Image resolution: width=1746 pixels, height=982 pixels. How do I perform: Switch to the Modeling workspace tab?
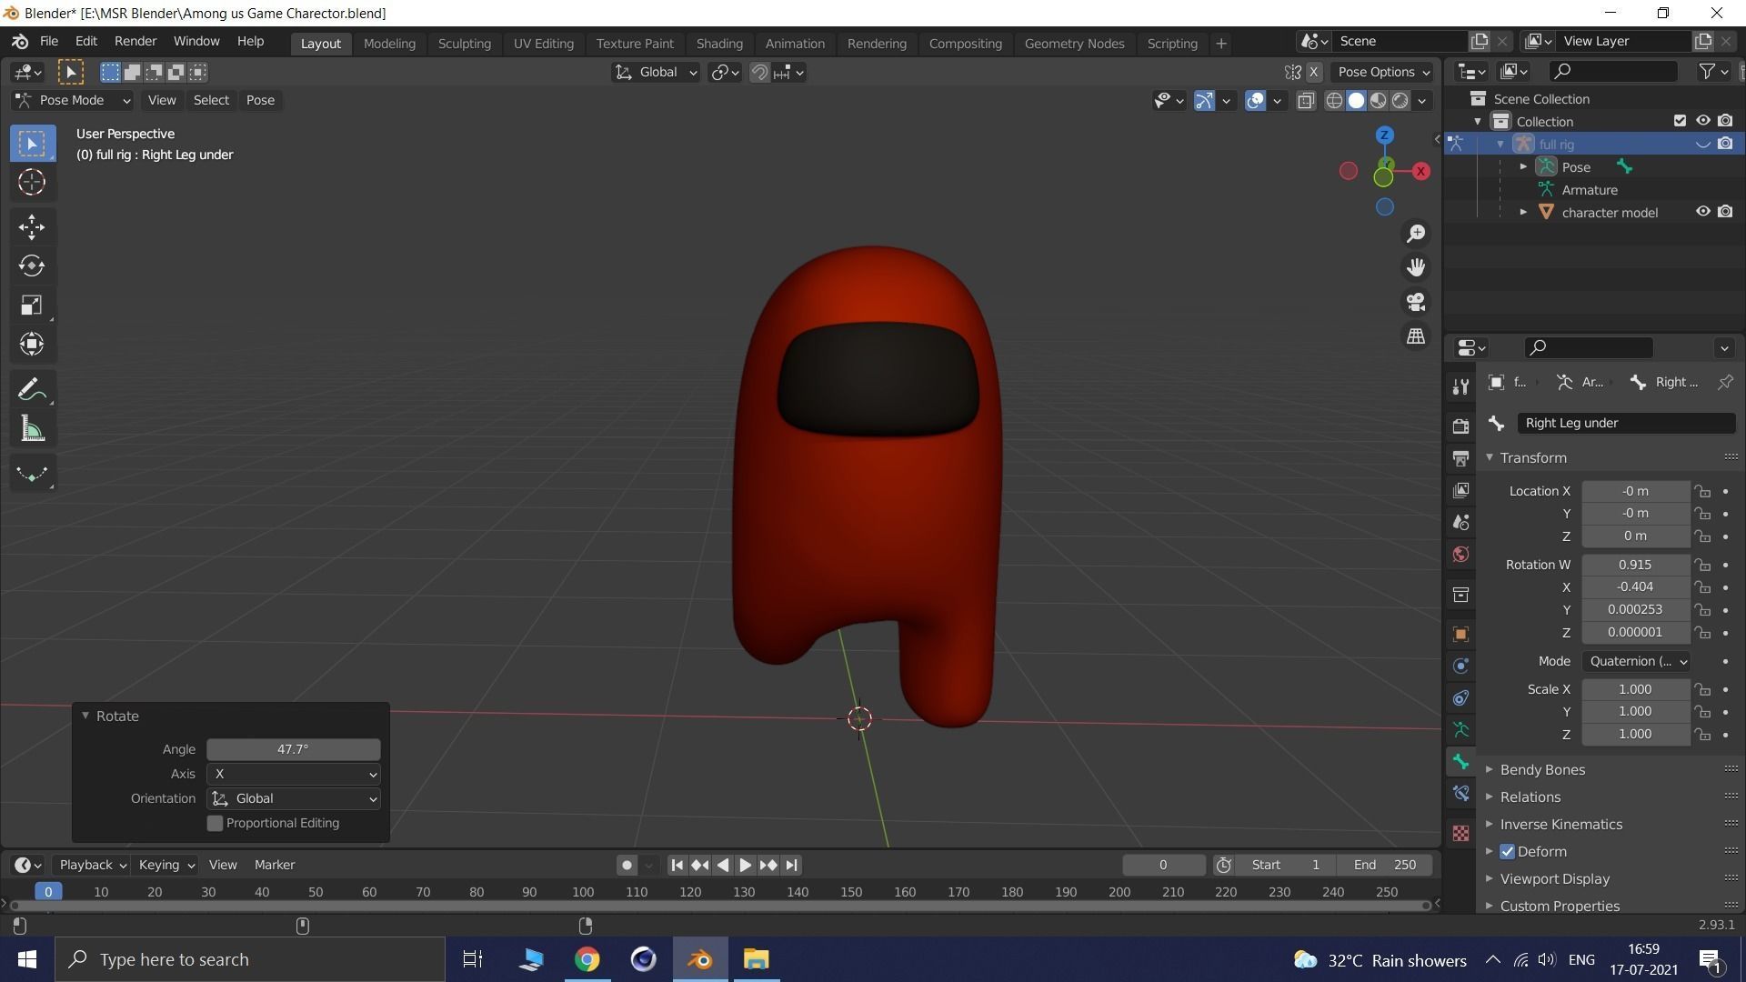[389, 44]
